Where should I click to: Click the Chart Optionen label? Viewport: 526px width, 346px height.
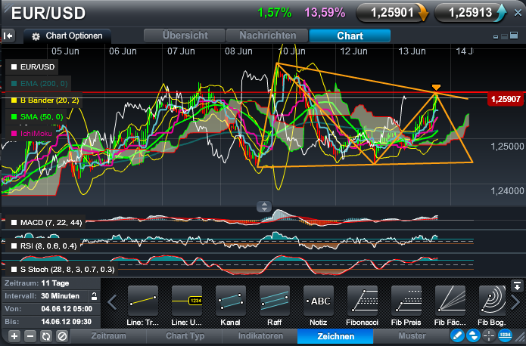coord(74,36)
